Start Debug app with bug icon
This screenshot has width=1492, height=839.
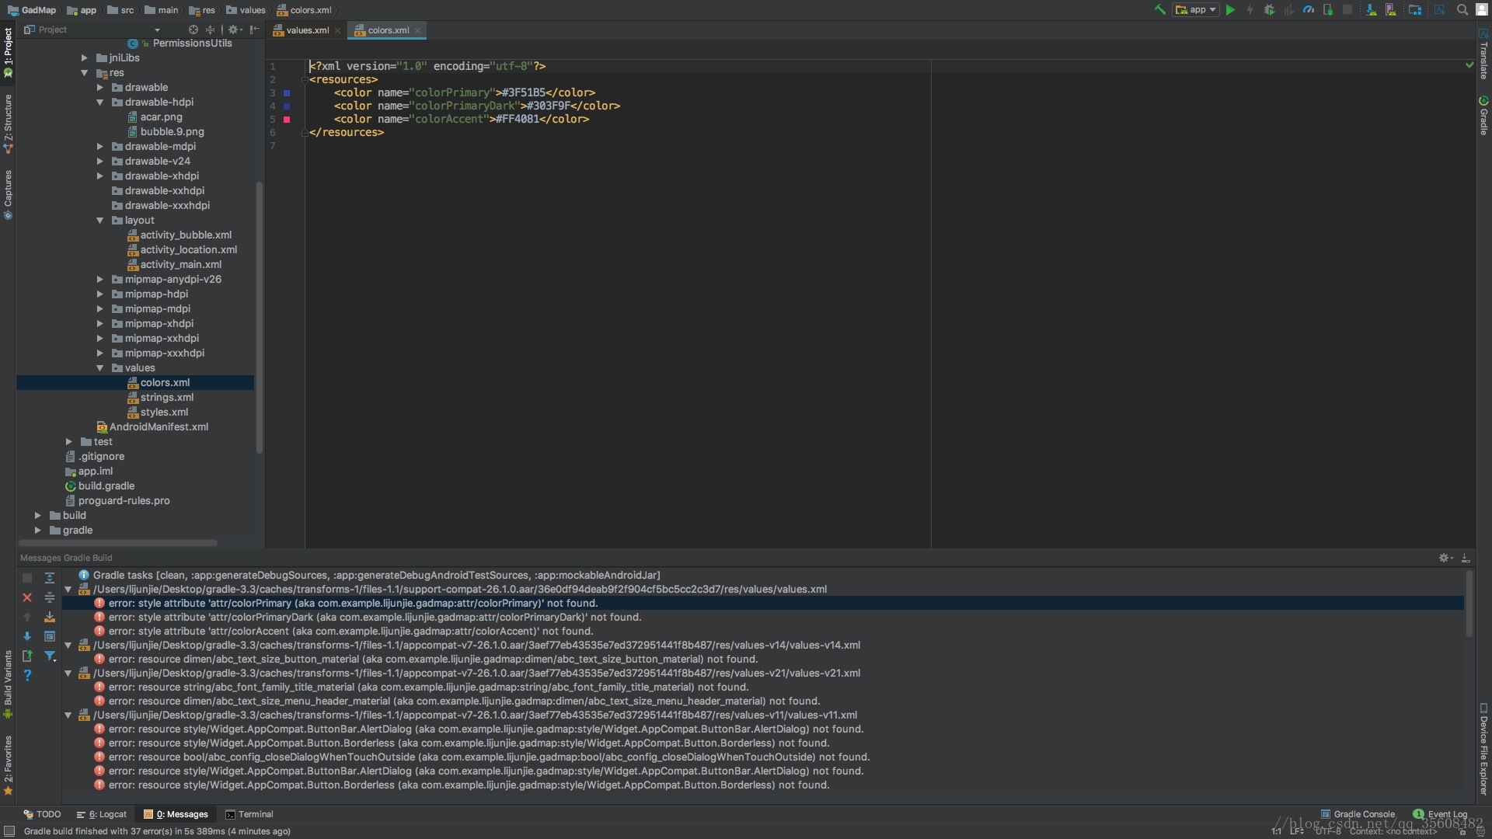coord(1269,10)
